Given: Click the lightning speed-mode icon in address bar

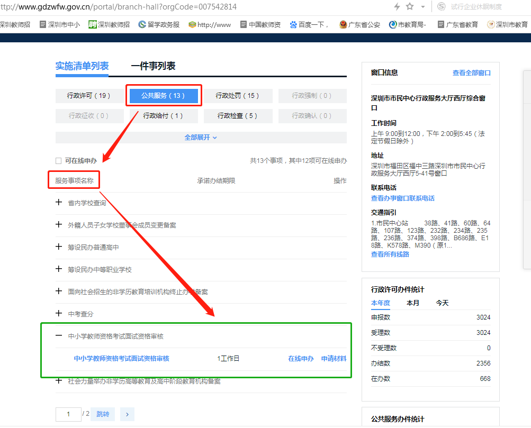Looking at the screenshot, I should point(397,6).
